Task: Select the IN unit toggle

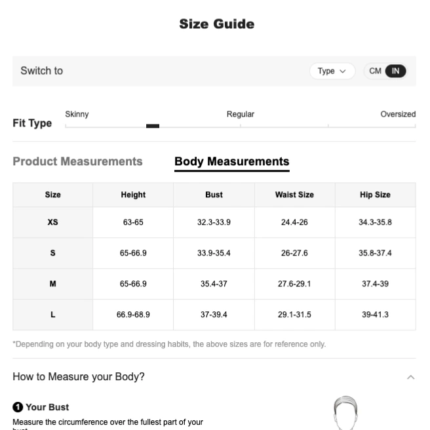Action: point(395,71)
